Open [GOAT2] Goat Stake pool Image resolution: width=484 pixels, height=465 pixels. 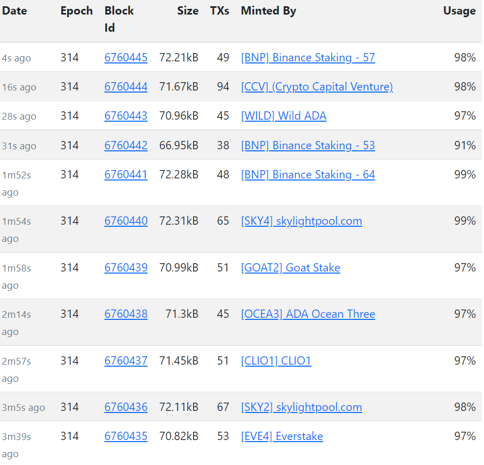click(290, 268)
